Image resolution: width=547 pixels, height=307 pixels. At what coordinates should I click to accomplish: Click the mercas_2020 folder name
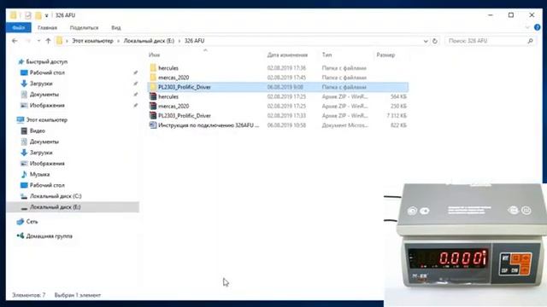pyautogui.click(x=174, y=78)
